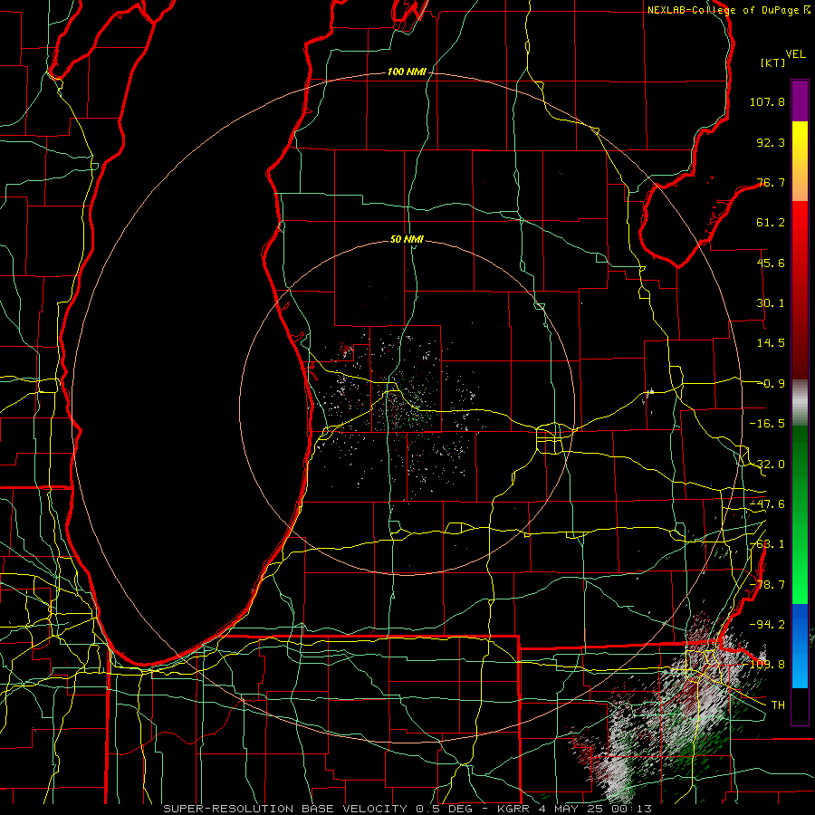
Task: Pick the purple segment of color bar
Action: coord(800,101)
